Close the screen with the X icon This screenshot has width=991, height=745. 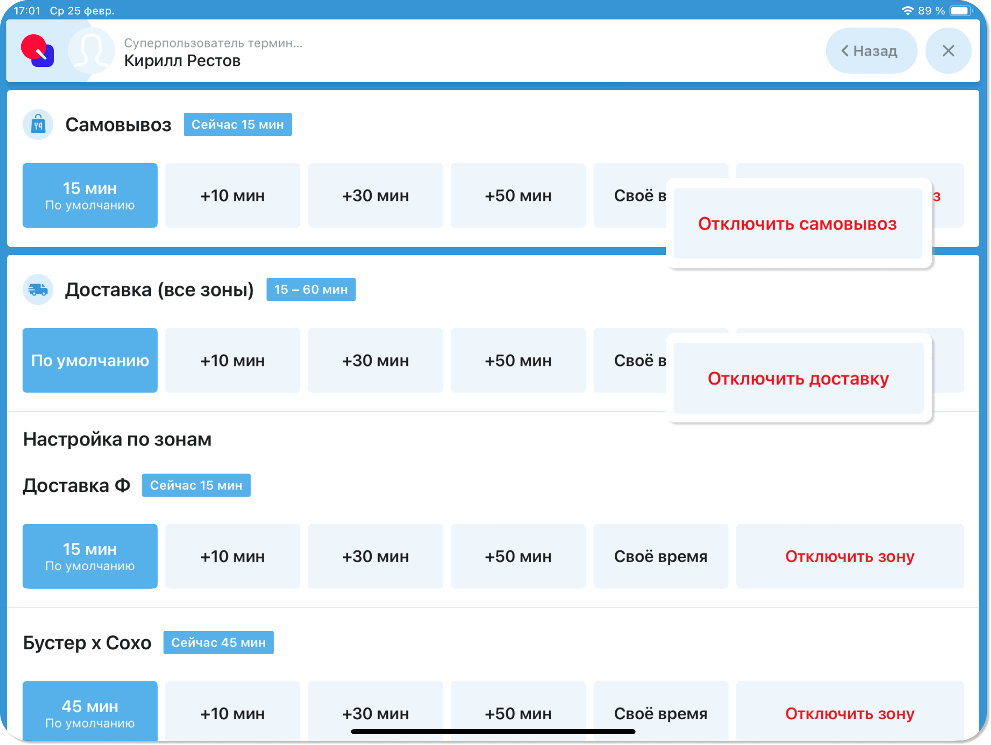pos(948,51)
